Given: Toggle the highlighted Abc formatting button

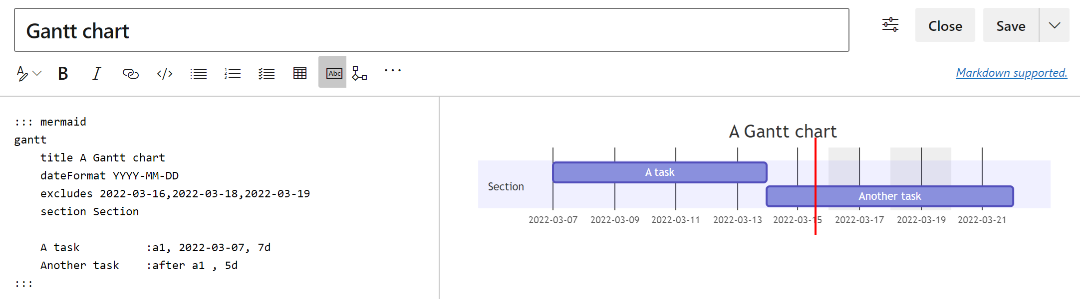Looking at the screenshot, I should (332, 73).
